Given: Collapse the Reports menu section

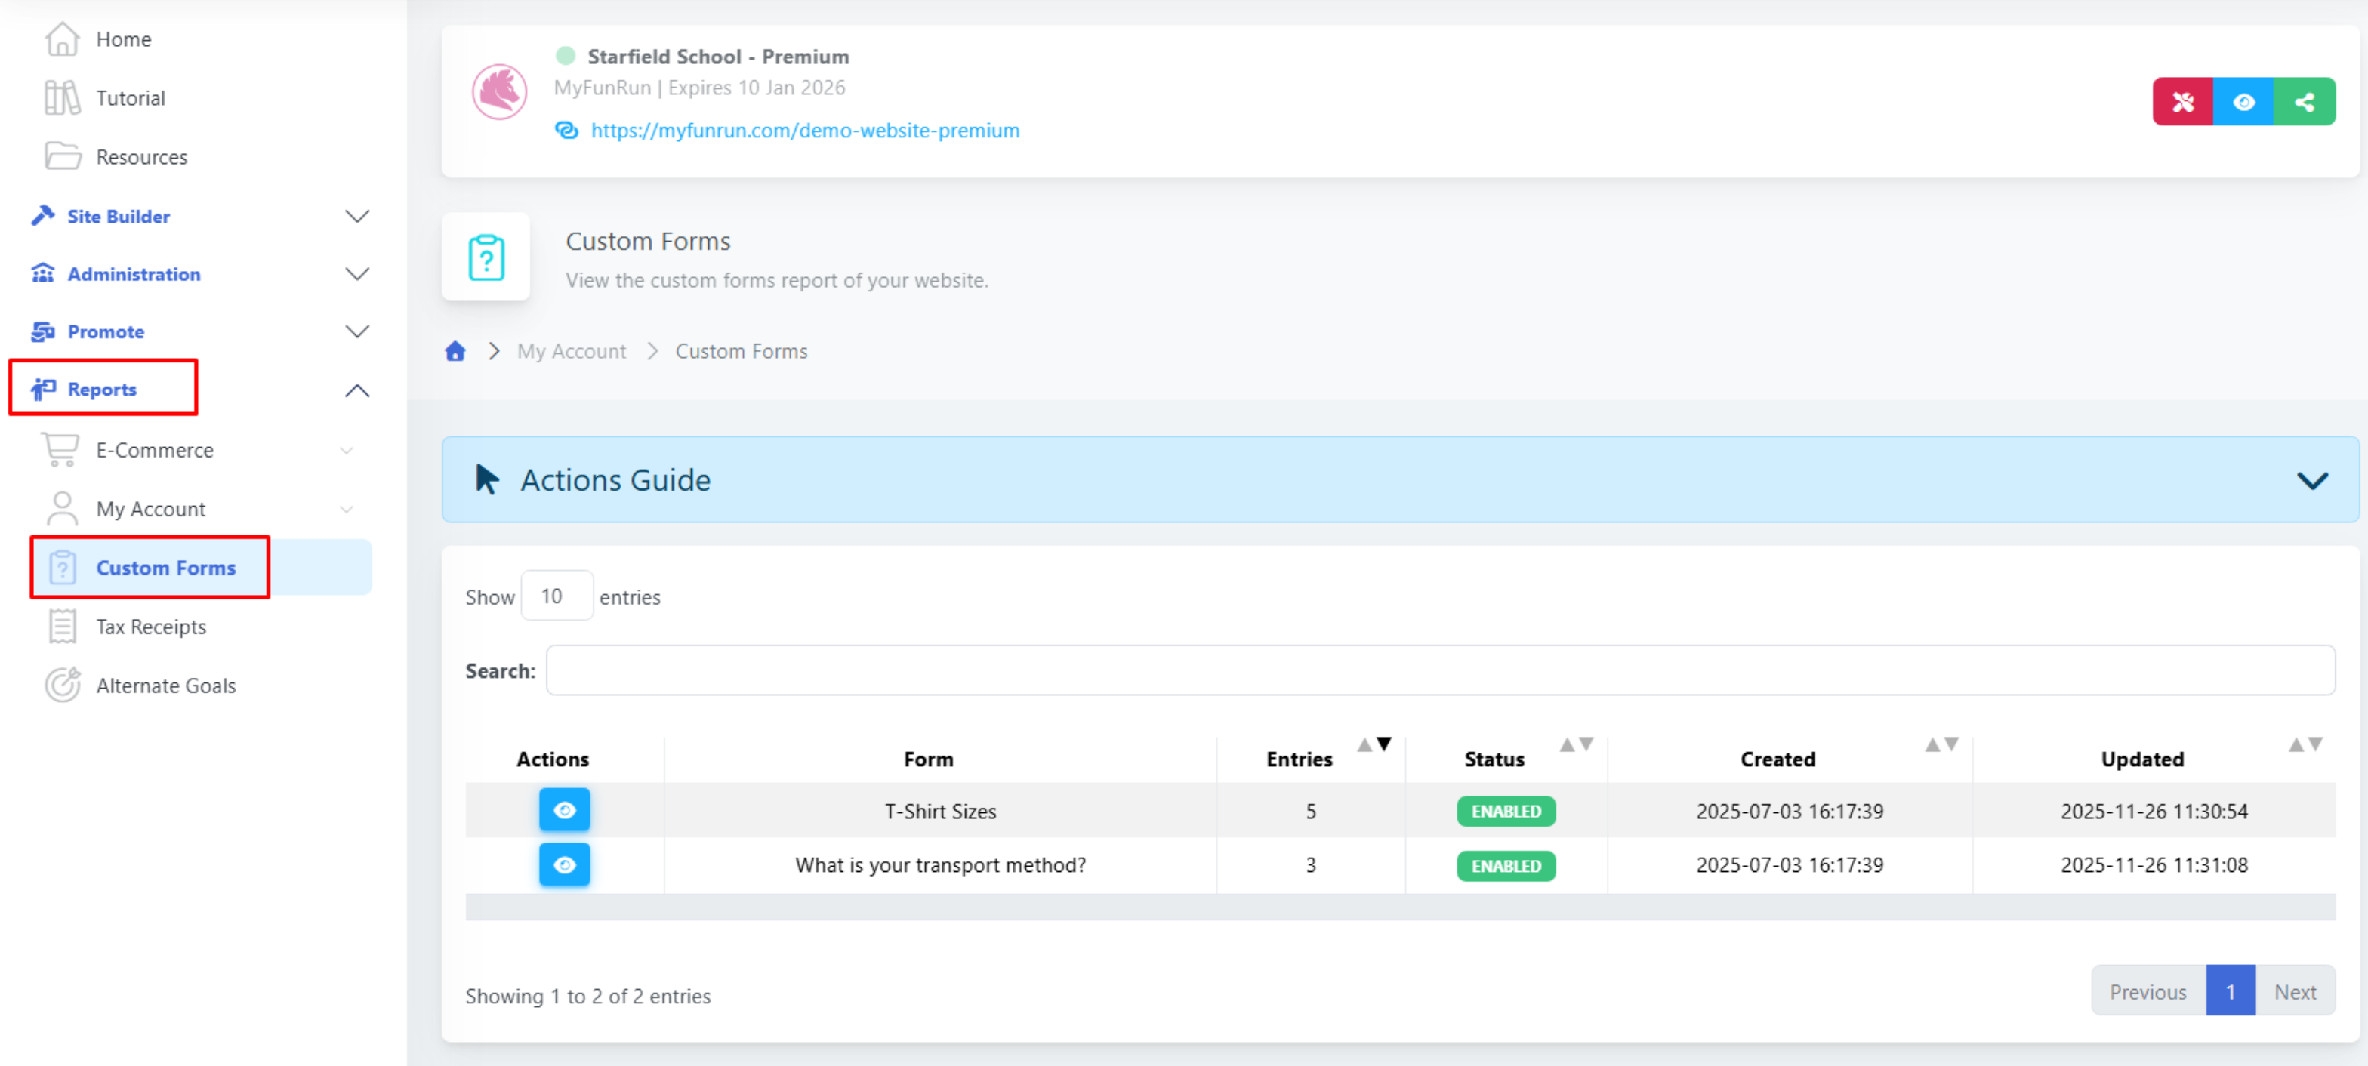Looking at the screenshot, I should click(356, 390).
